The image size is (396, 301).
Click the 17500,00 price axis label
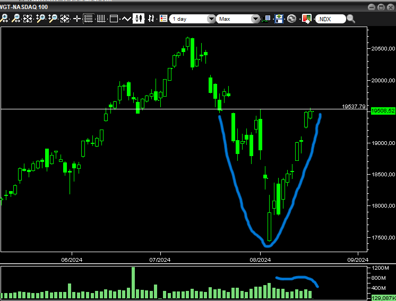click(383, 237)
